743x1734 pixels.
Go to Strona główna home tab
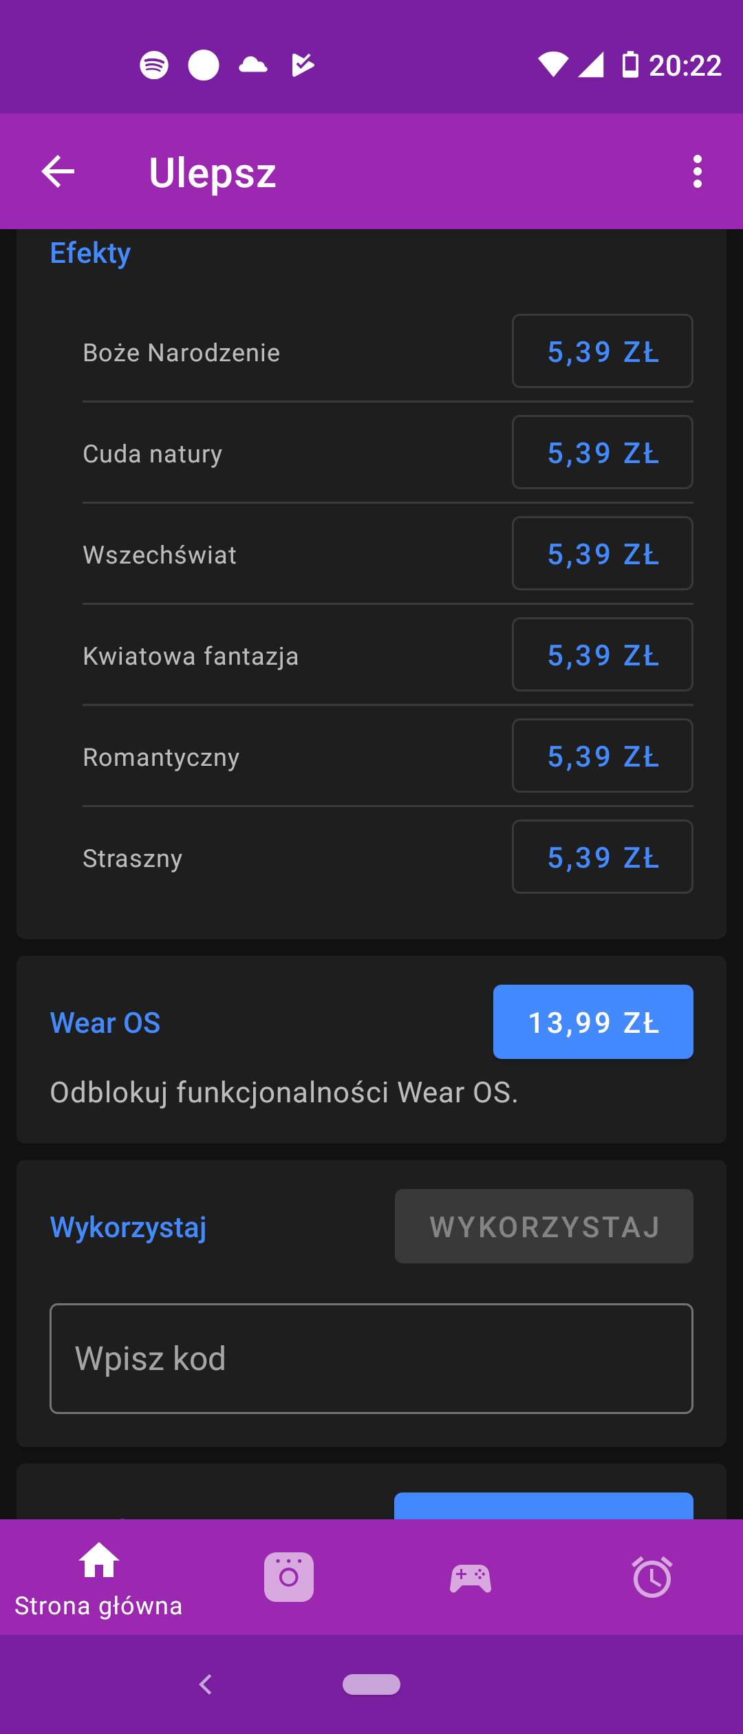pyautogui.click(x=99, y=1578)
